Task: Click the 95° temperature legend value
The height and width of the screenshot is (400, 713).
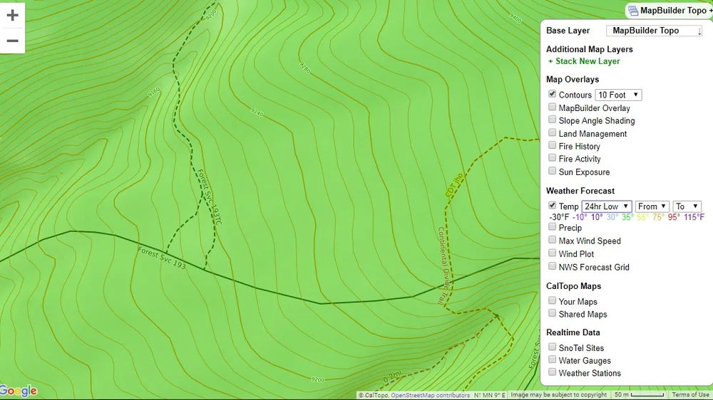Action: 674,218
